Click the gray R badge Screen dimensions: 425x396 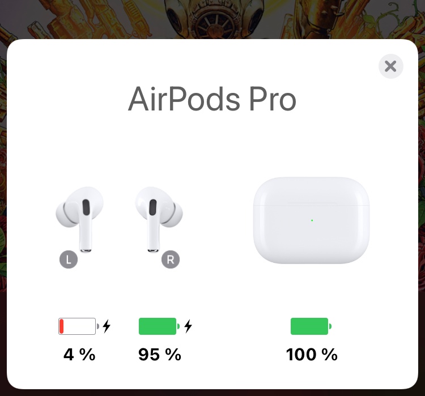(x=171, y=259)
